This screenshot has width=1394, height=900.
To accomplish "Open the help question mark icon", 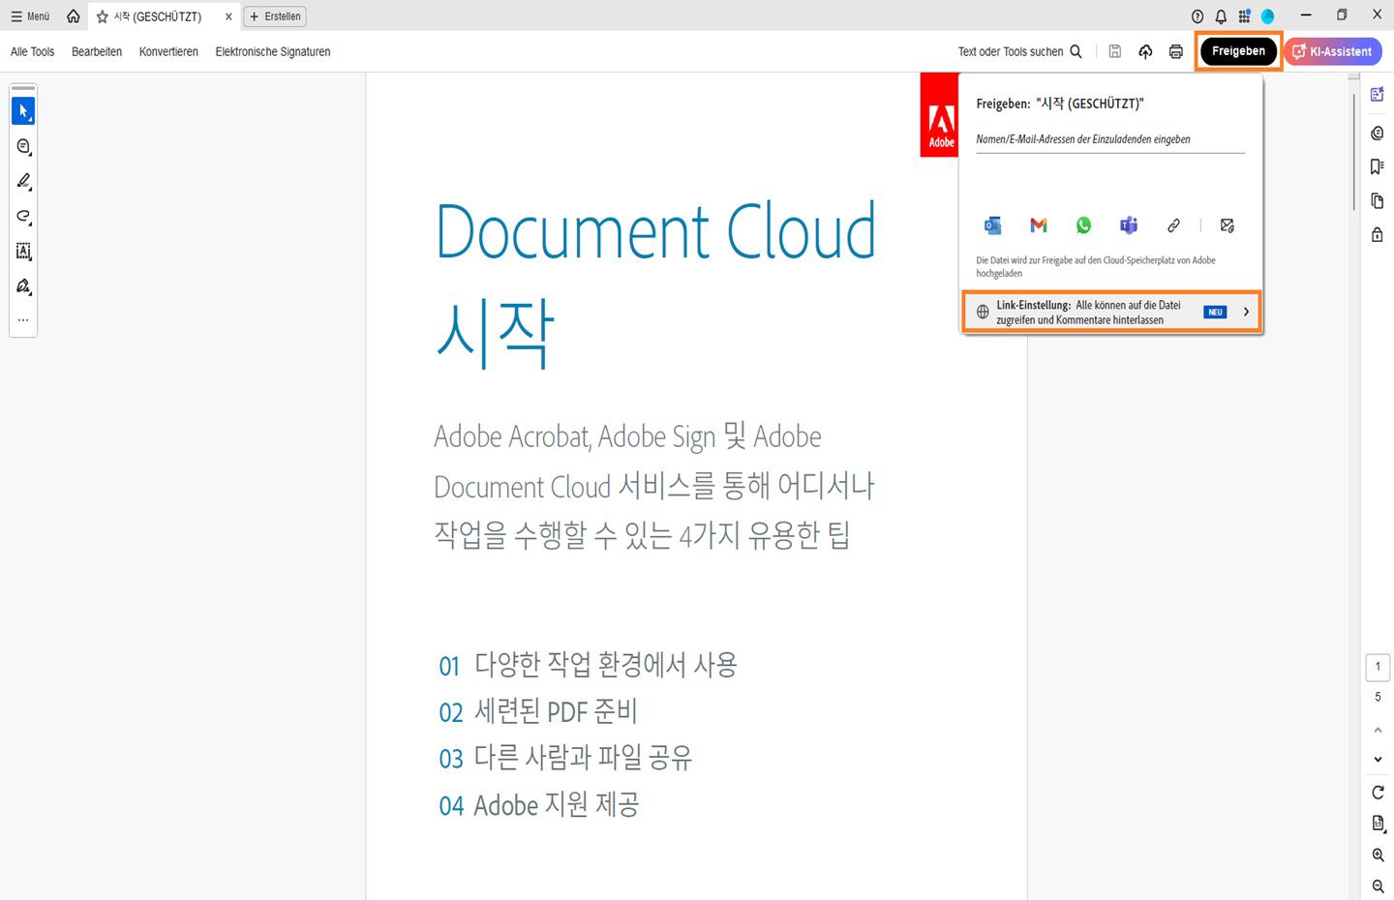I will pyautogui.click(x=1197, y=16).
